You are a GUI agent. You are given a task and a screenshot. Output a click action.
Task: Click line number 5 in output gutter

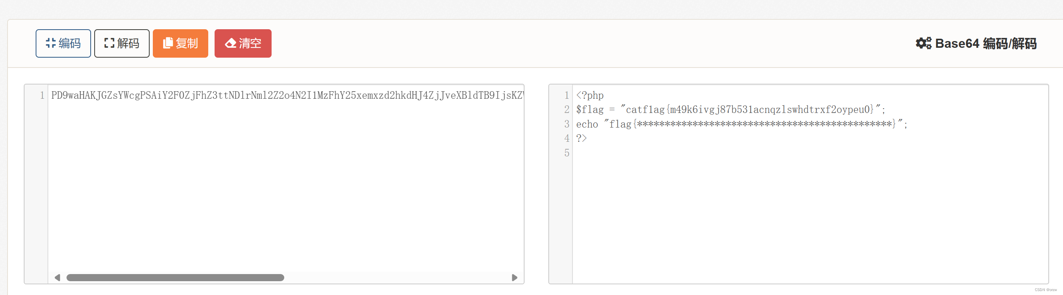click(567, 153)
